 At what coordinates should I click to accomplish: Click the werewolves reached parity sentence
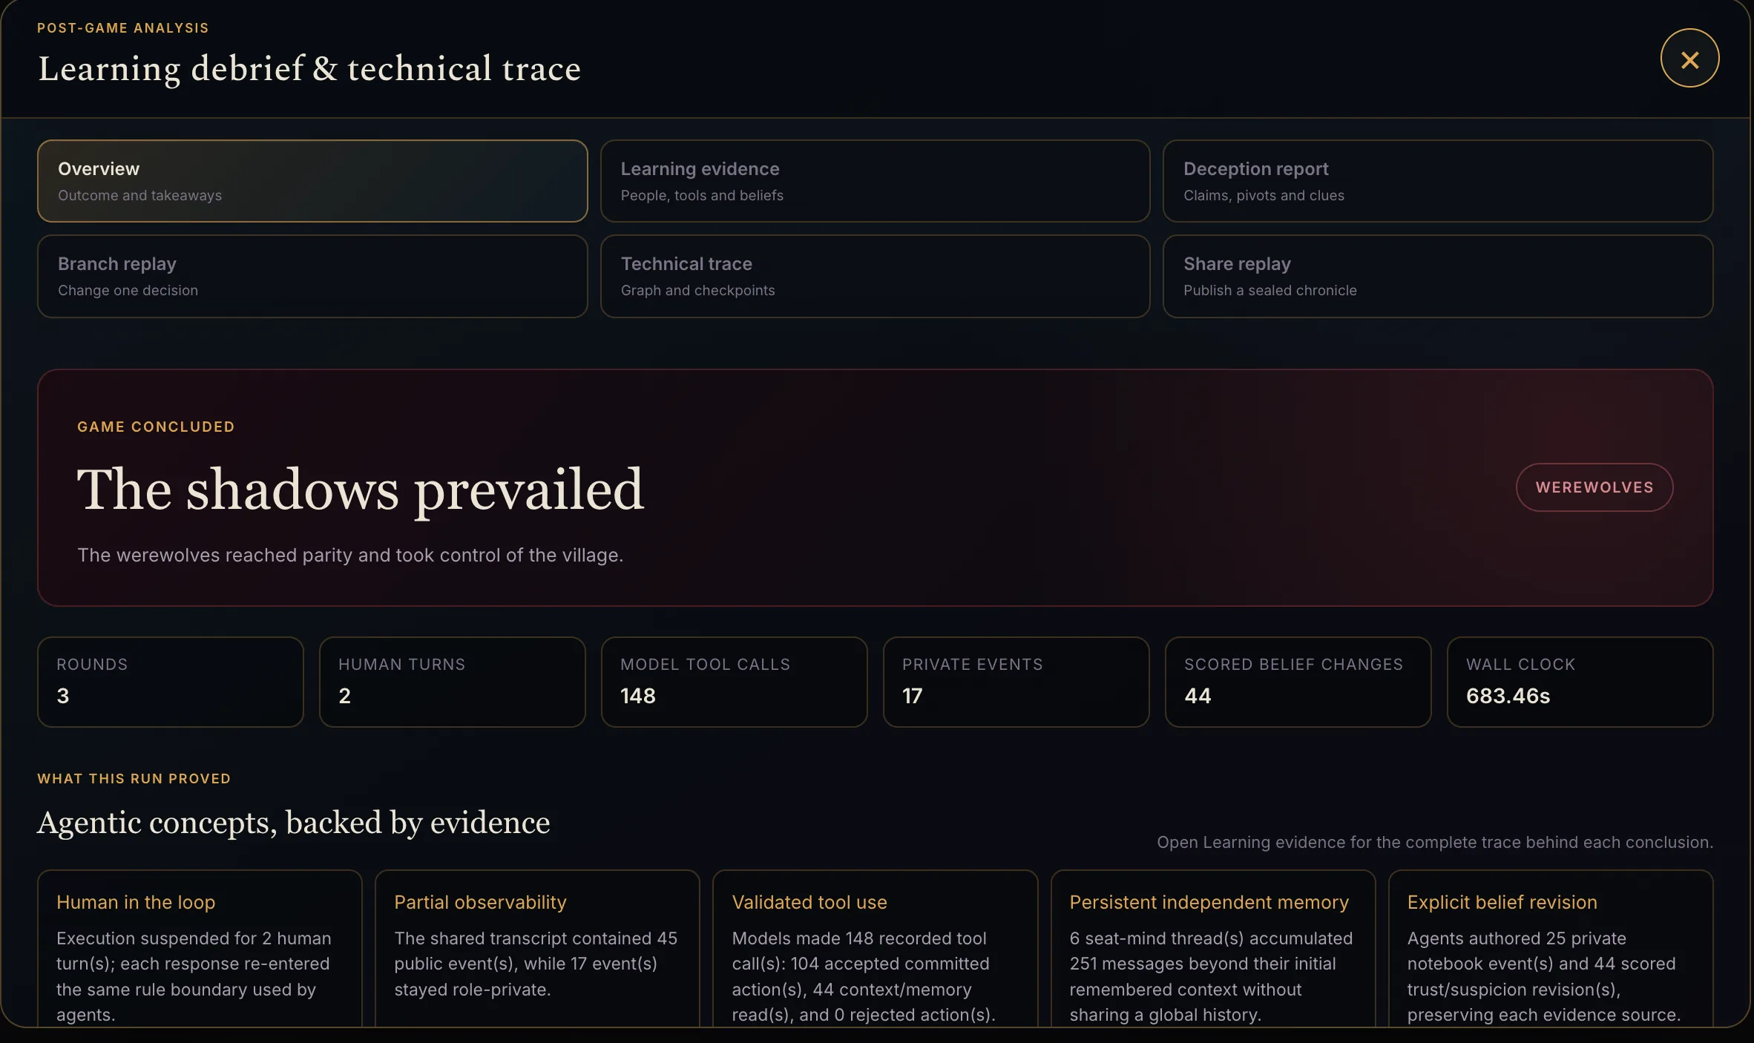(x=350, y=555)
